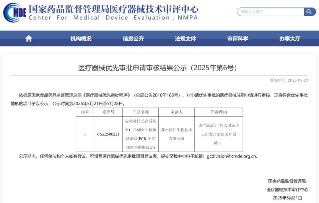Screen dimensions: 319x203
Task: Click the CMDE logo
Action: coord(15,13)
